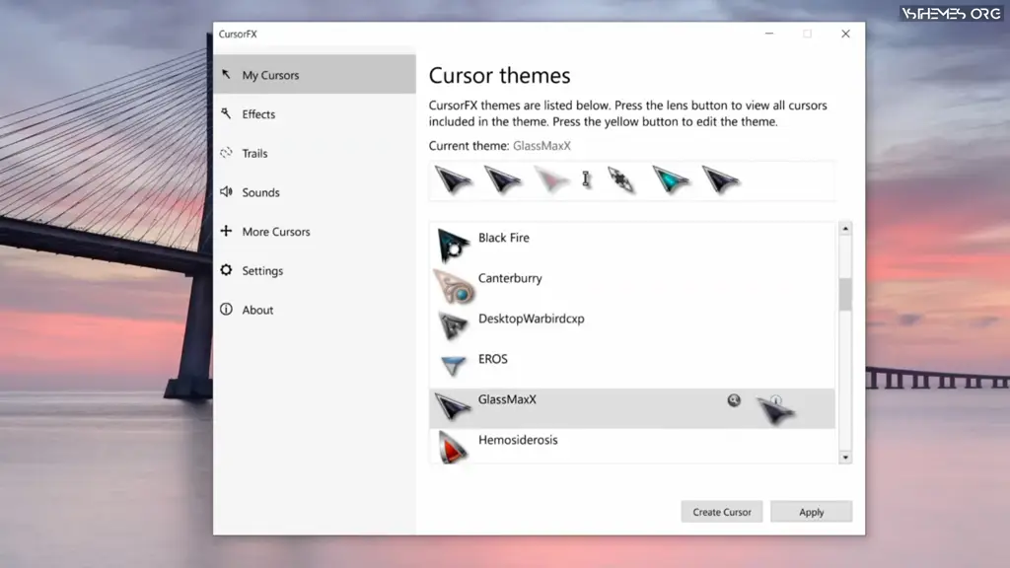
Task: Open the Settings gear icon
Action: pyautogui.click(x=228, y=270)
